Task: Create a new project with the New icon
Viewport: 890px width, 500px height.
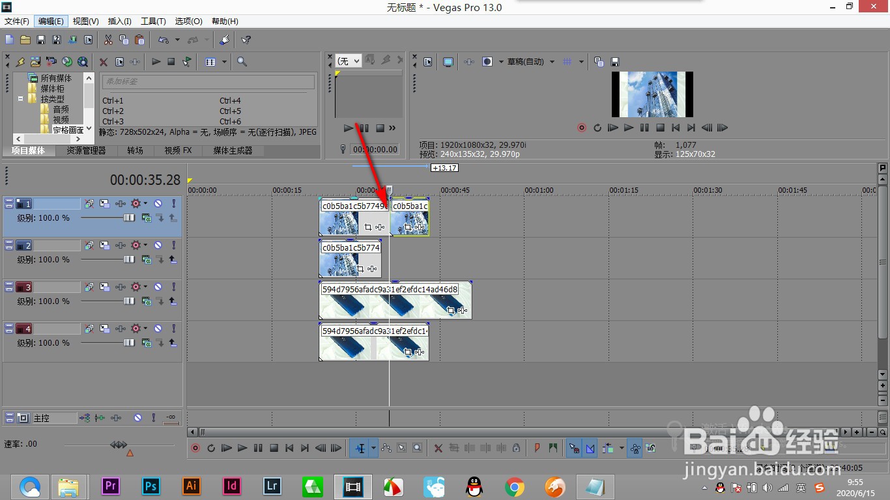Action: pos(9,40)
